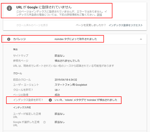The width and height of the screenshot is (150, 132).
Task: Click the text 'noindex タグによって除外されました'
Action: (76, 39)
